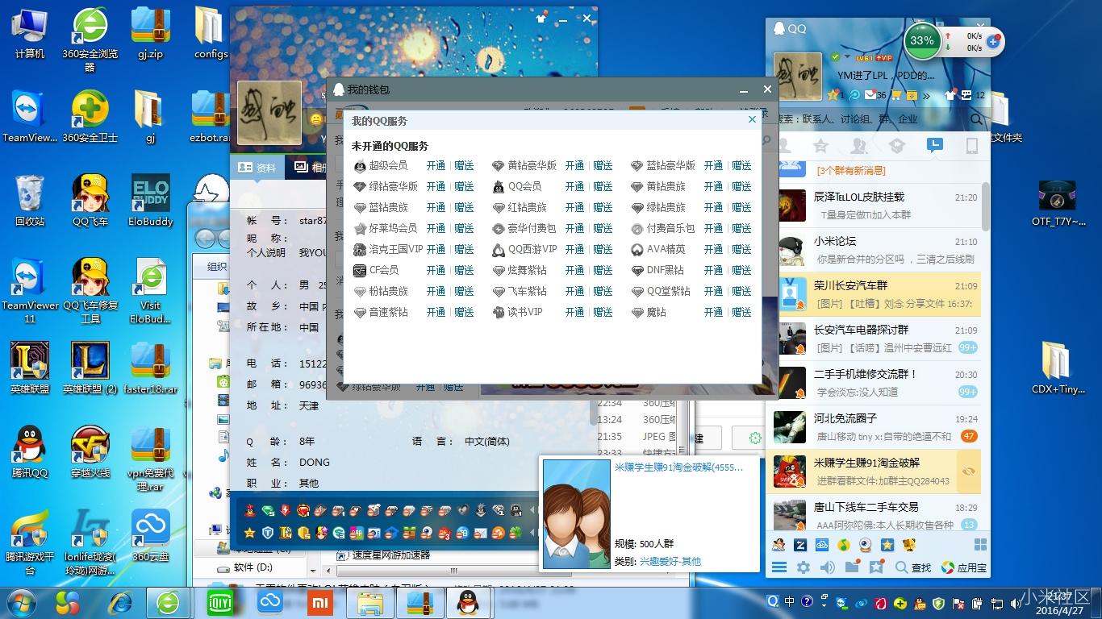Click 赠送 for 魔钻
The height and width of the screenshot is (619, 1102).
[x=741, y=312]
